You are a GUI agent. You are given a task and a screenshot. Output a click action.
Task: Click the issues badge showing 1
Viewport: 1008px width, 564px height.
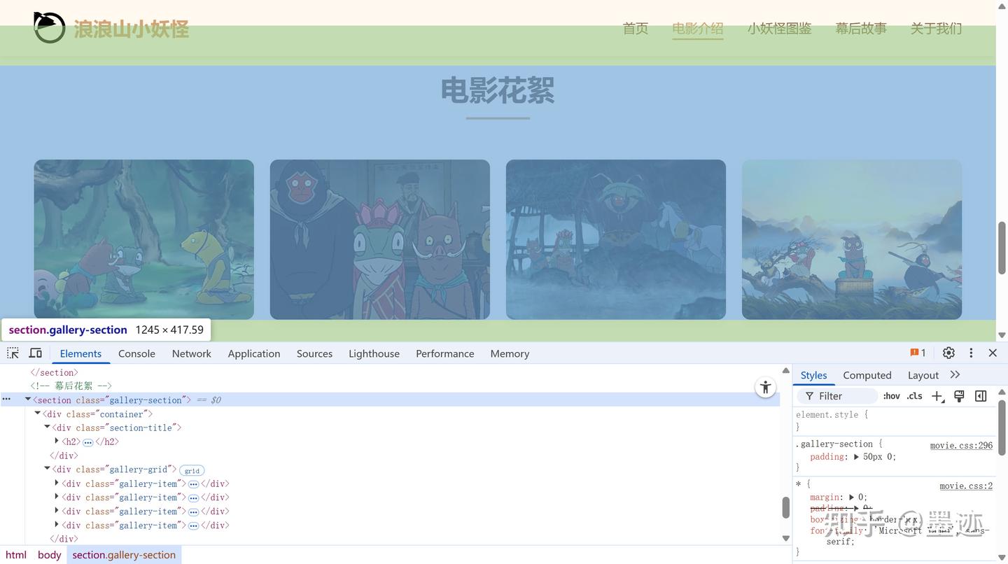tap(918, 353)
